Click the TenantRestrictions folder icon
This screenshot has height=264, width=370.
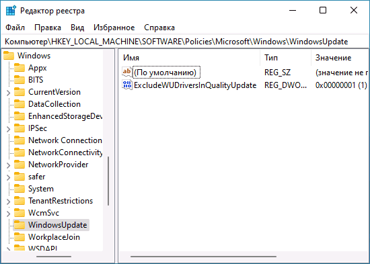pos(20,201)
